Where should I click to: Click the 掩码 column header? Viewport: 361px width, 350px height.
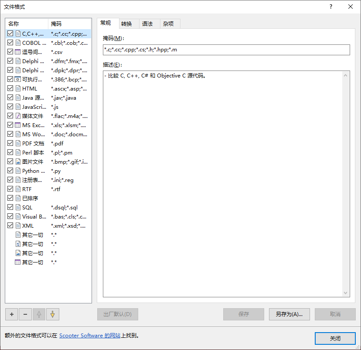click(x=69, y=24)
